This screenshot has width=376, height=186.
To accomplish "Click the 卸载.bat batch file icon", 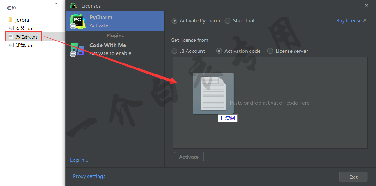I will [x=10, y=45].
